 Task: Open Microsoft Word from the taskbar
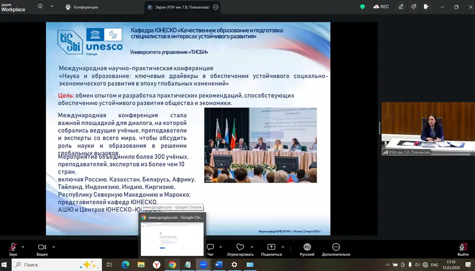[219, 265]
